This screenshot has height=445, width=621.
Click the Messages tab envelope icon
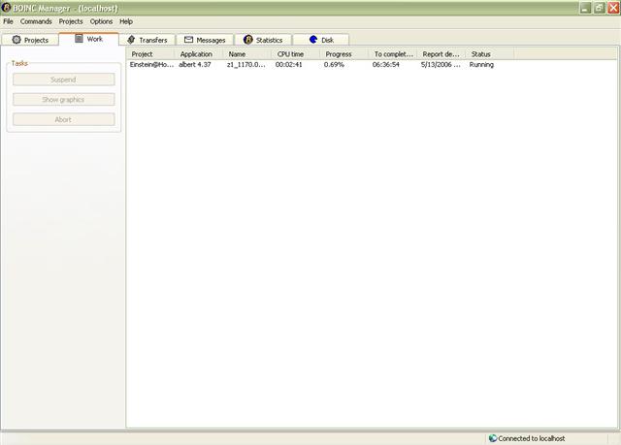pyautogui.click(x=188, y=40)
